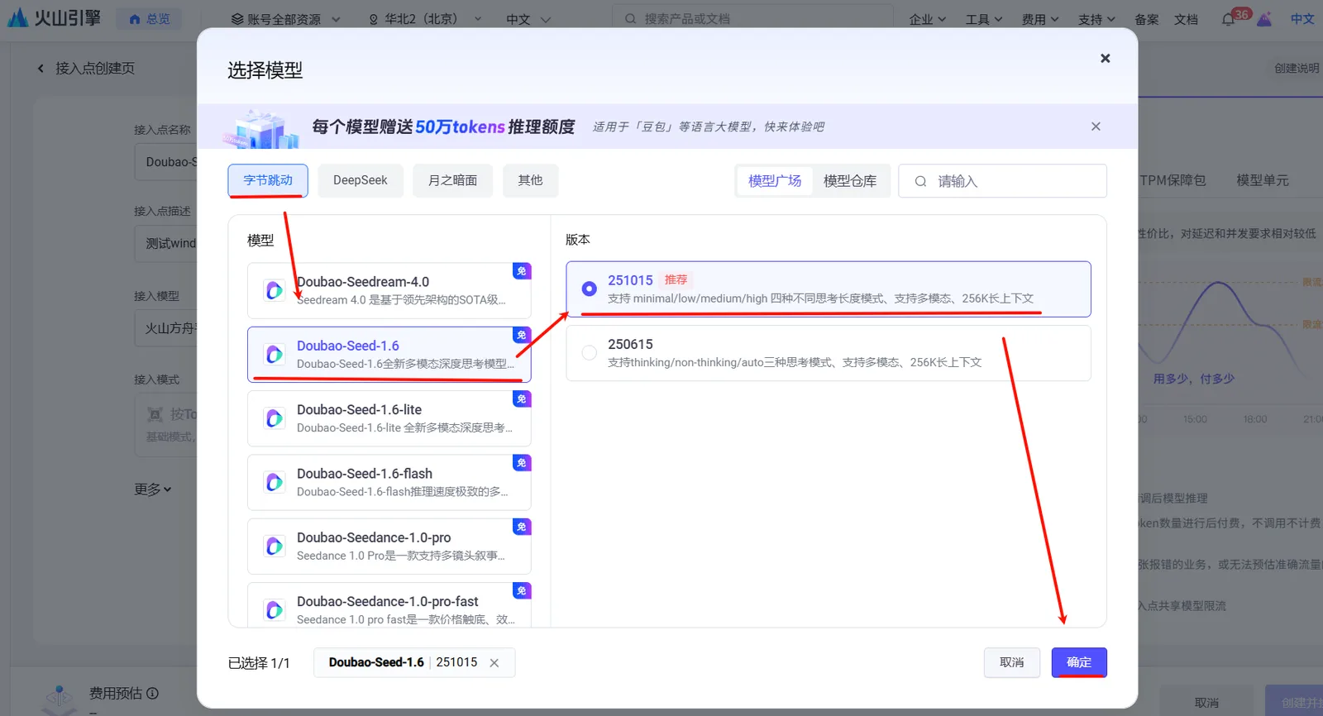Viewport: 1323px width, 716px height.
Task: Select the 月之暗面 provider tab
Action: pos(452,180)
